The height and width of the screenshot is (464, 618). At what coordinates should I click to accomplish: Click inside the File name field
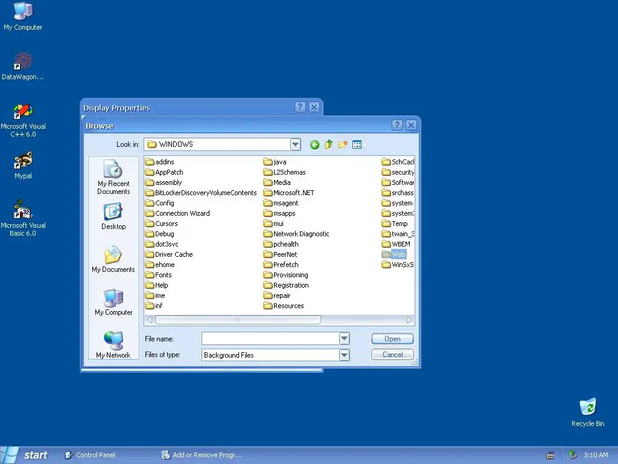(x=270, y=338)
